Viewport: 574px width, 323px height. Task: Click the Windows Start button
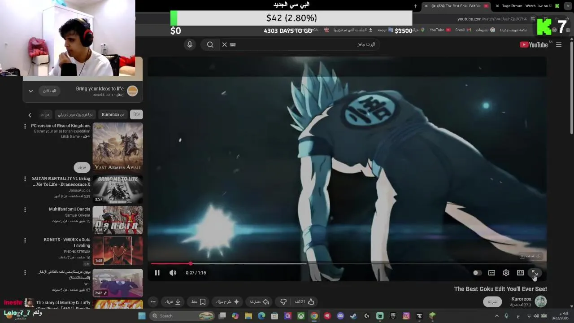[x=142, y=316]
